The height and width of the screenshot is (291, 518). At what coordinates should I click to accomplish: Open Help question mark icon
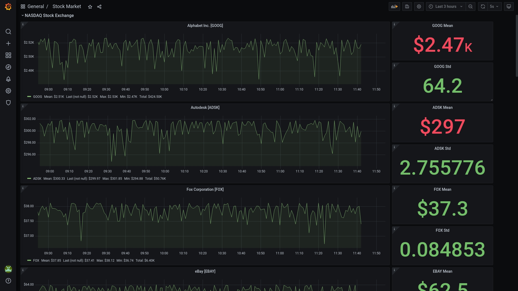(x=8, y=281)
